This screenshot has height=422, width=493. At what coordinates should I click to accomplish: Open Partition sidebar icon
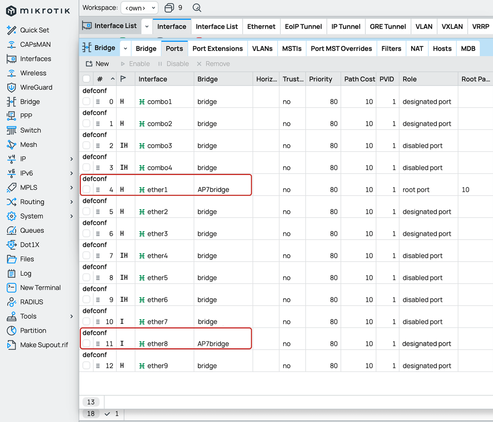tap(11, 331)
